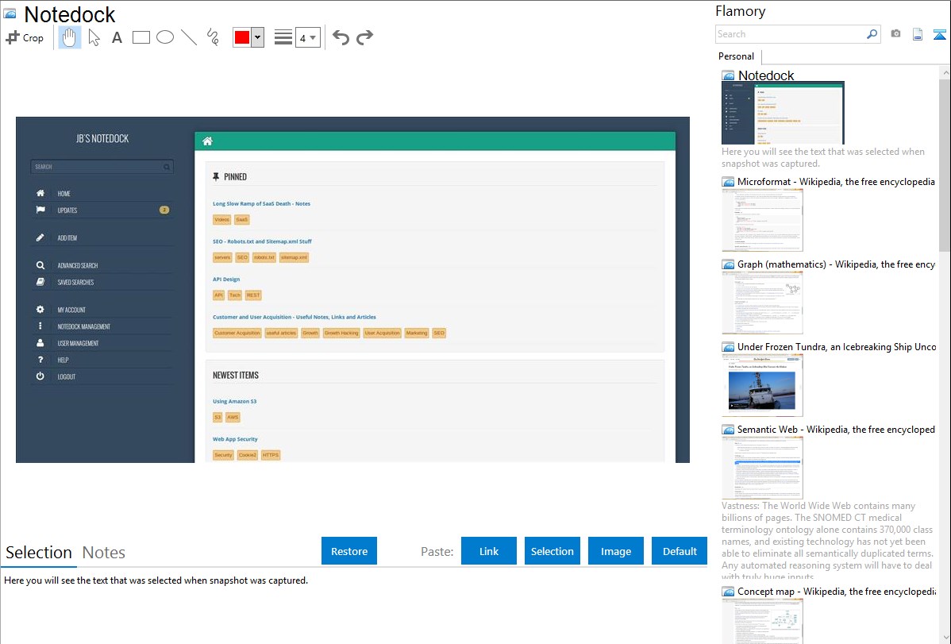Pick the rectangle shape tool
Screen dimensions: 951x644
point(141,37)
